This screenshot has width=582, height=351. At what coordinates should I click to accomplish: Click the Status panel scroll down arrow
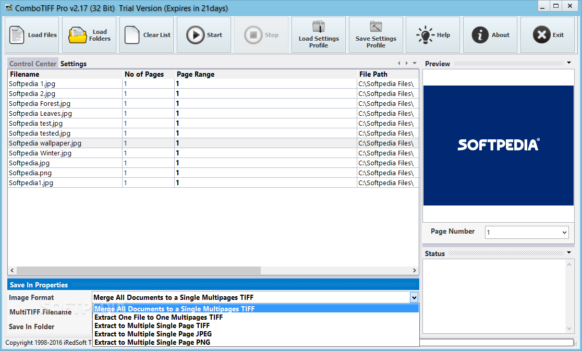click(569, 329)
